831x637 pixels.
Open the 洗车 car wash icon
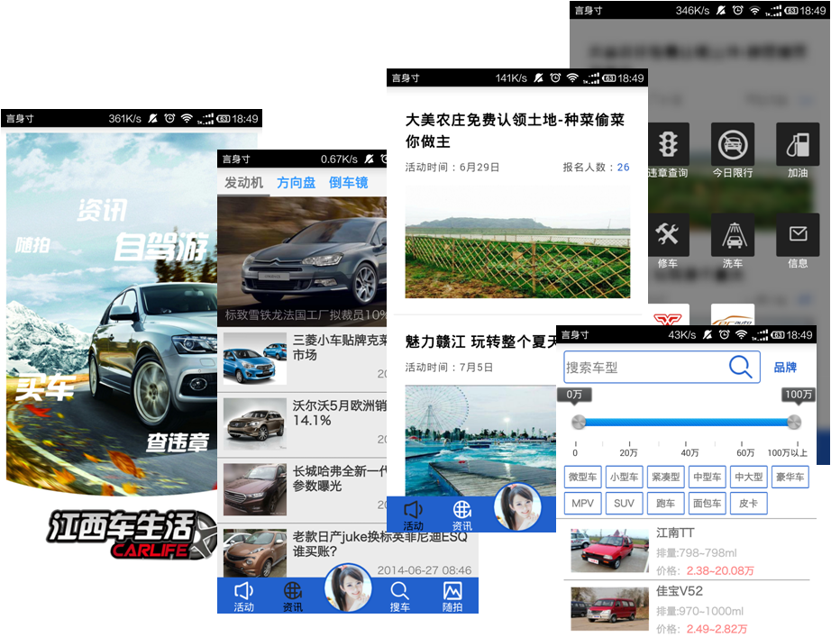732,235
